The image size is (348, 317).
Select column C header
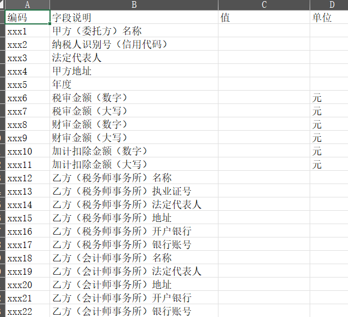[x=264, y=4]
